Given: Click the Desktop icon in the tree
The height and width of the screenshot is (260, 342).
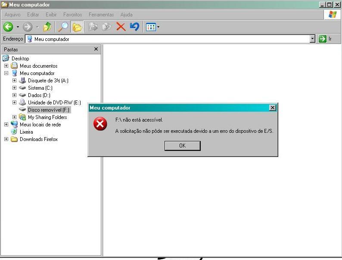Looking at the screenshot, I should pyautogui.click(x=6, y=58).
